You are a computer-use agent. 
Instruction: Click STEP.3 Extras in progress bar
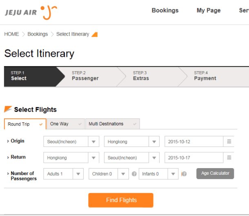pos(152,76)
